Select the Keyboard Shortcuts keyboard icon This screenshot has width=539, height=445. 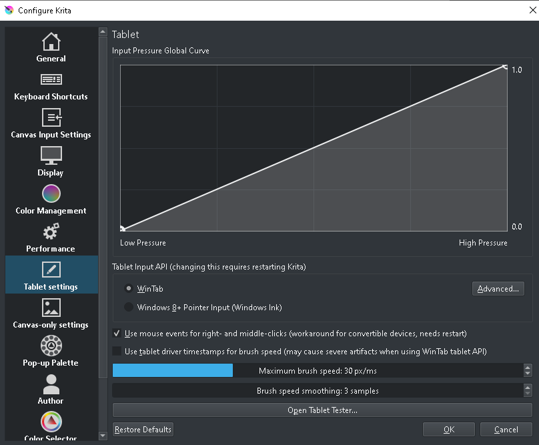51,79
